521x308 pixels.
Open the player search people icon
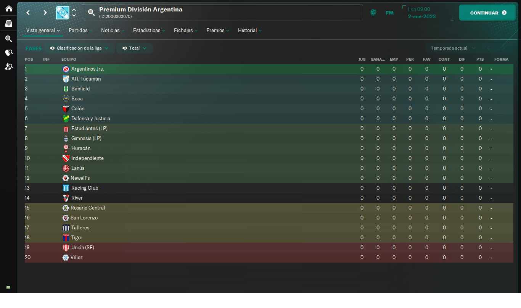pos(8,66)
